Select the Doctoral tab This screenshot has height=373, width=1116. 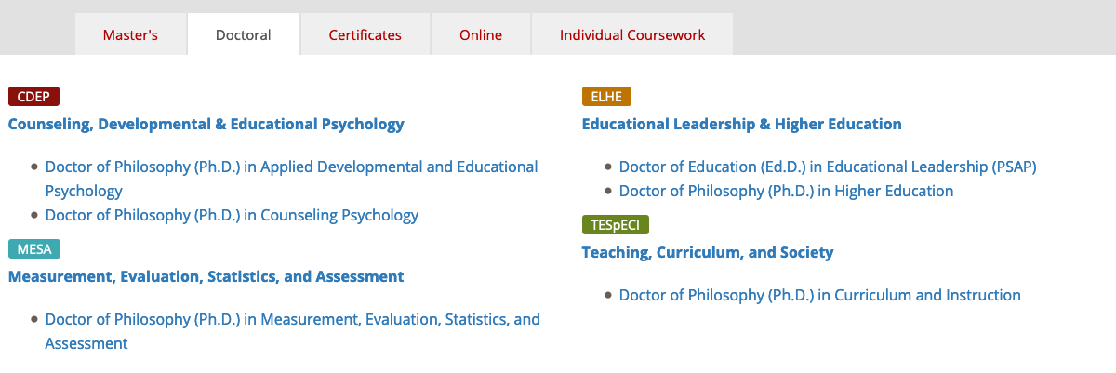pyautogui.click(x=243, y=35)
